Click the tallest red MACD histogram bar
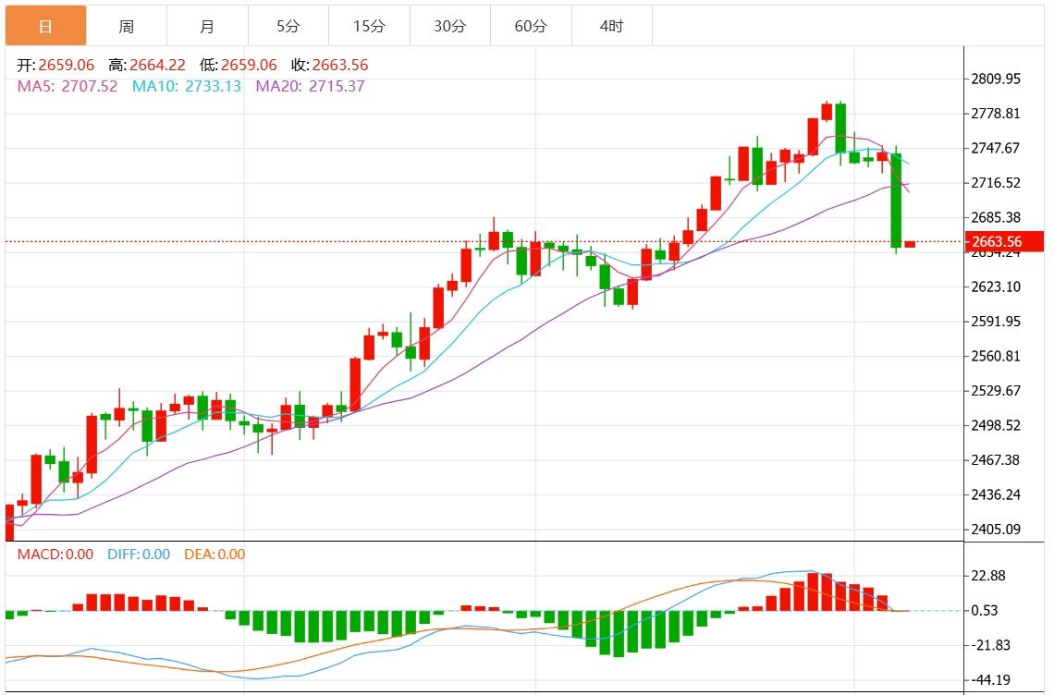 [x=813, y=591]
